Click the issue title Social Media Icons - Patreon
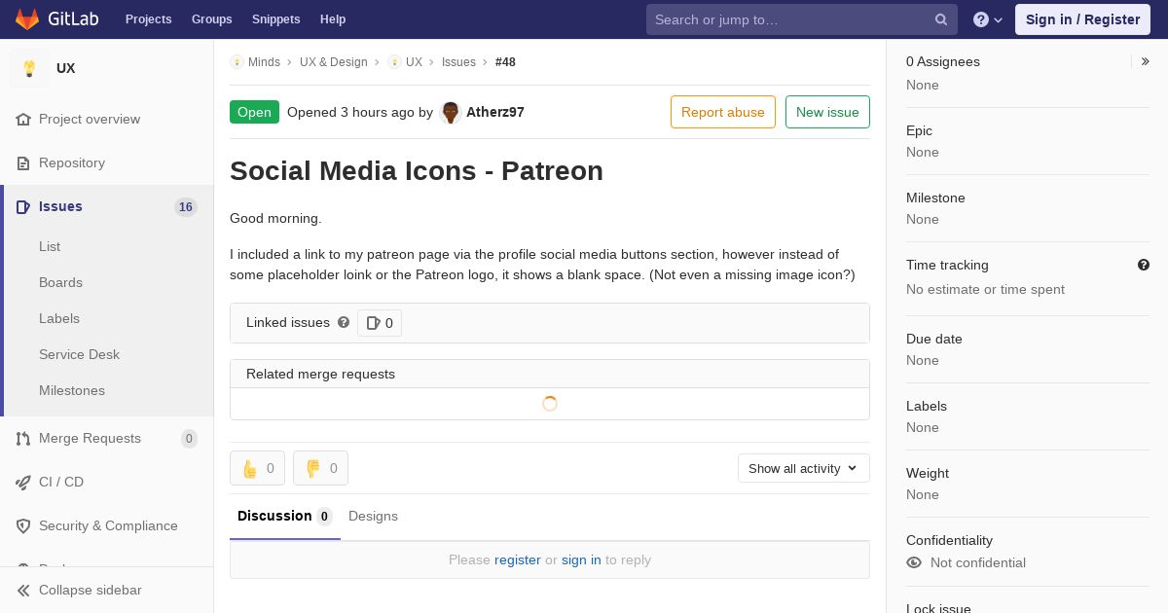The image size is (1168, 613). point(417,170)
